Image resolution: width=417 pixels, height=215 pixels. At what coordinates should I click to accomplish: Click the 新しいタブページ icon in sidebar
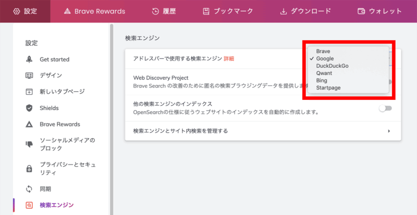click(30, 92)
